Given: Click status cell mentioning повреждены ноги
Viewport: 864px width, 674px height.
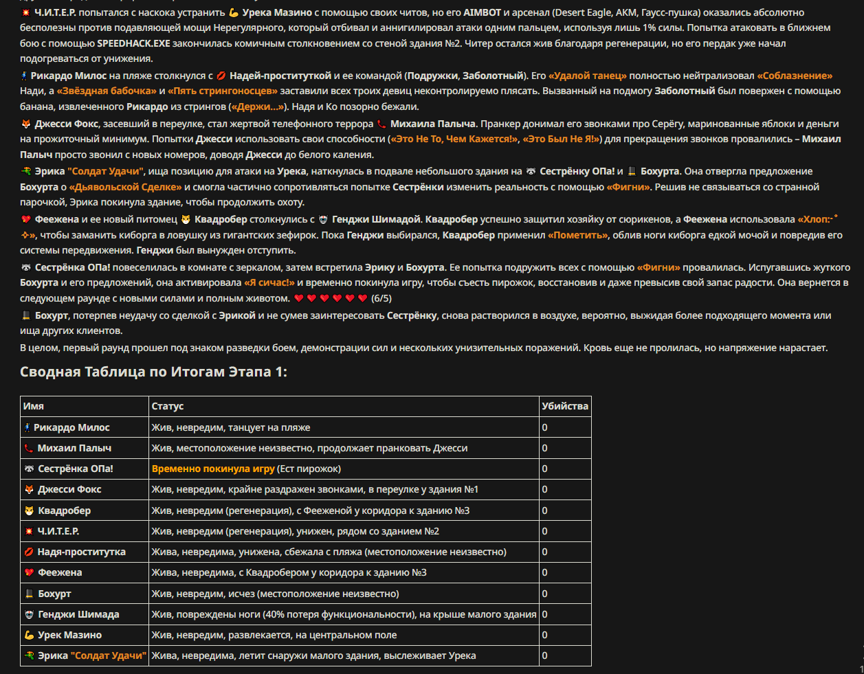Looking at the screenshot, I should (344, 614).
